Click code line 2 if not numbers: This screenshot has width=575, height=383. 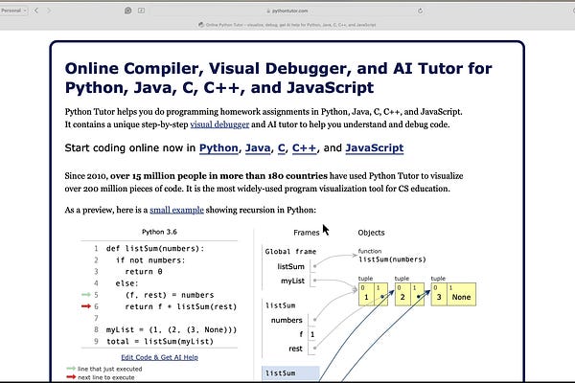pyautogui.click(x=150, y=260)
